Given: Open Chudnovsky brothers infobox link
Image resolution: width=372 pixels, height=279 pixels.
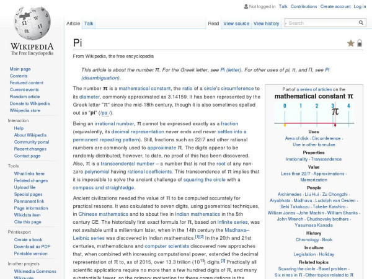Looking at the screenshot, I should pyautogui.click(x=327, y=219).
